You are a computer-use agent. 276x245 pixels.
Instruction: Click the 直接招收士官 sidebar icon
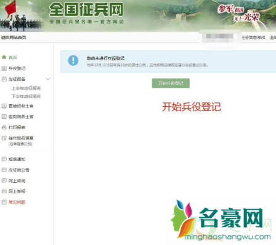4,106
